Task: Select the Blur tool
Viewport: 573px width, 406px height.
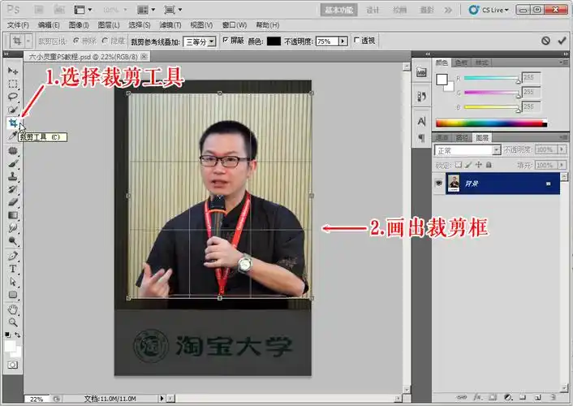Action: click(x=13, y=228)
